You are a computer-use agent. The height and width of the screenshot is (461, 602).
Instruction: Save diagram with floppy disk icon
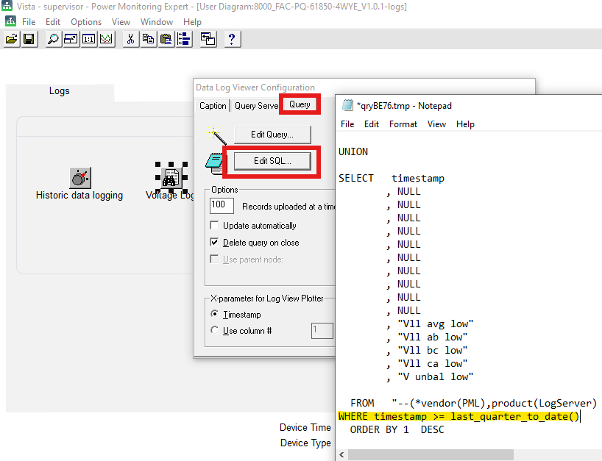click(29, 39)
